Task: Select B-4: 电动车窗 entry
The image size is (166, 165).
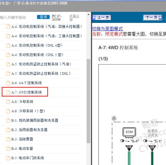Action: click(x=22, y=148)
